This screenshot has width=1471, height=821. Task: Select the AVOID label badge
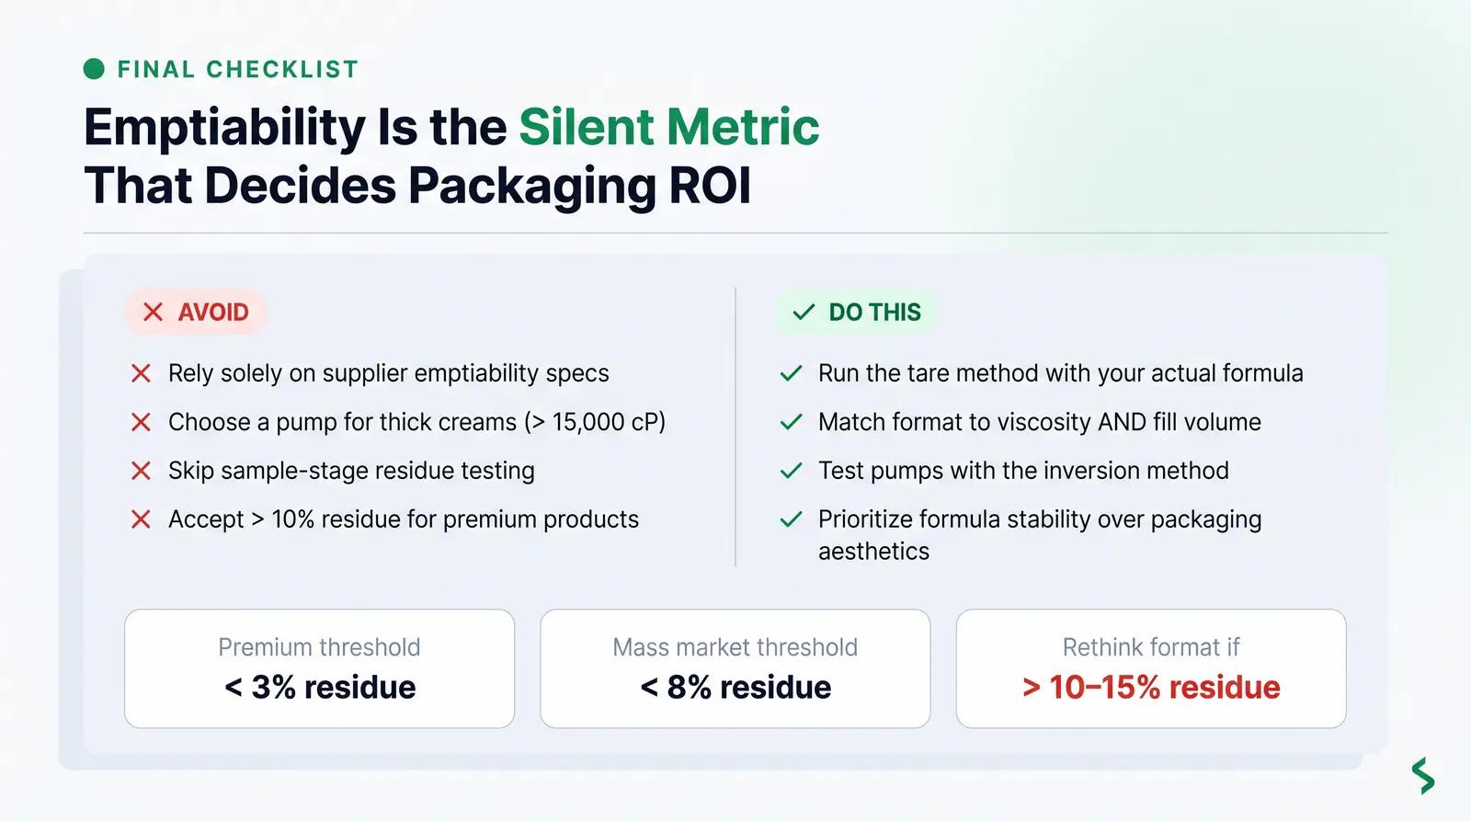[x=196, y=312]
